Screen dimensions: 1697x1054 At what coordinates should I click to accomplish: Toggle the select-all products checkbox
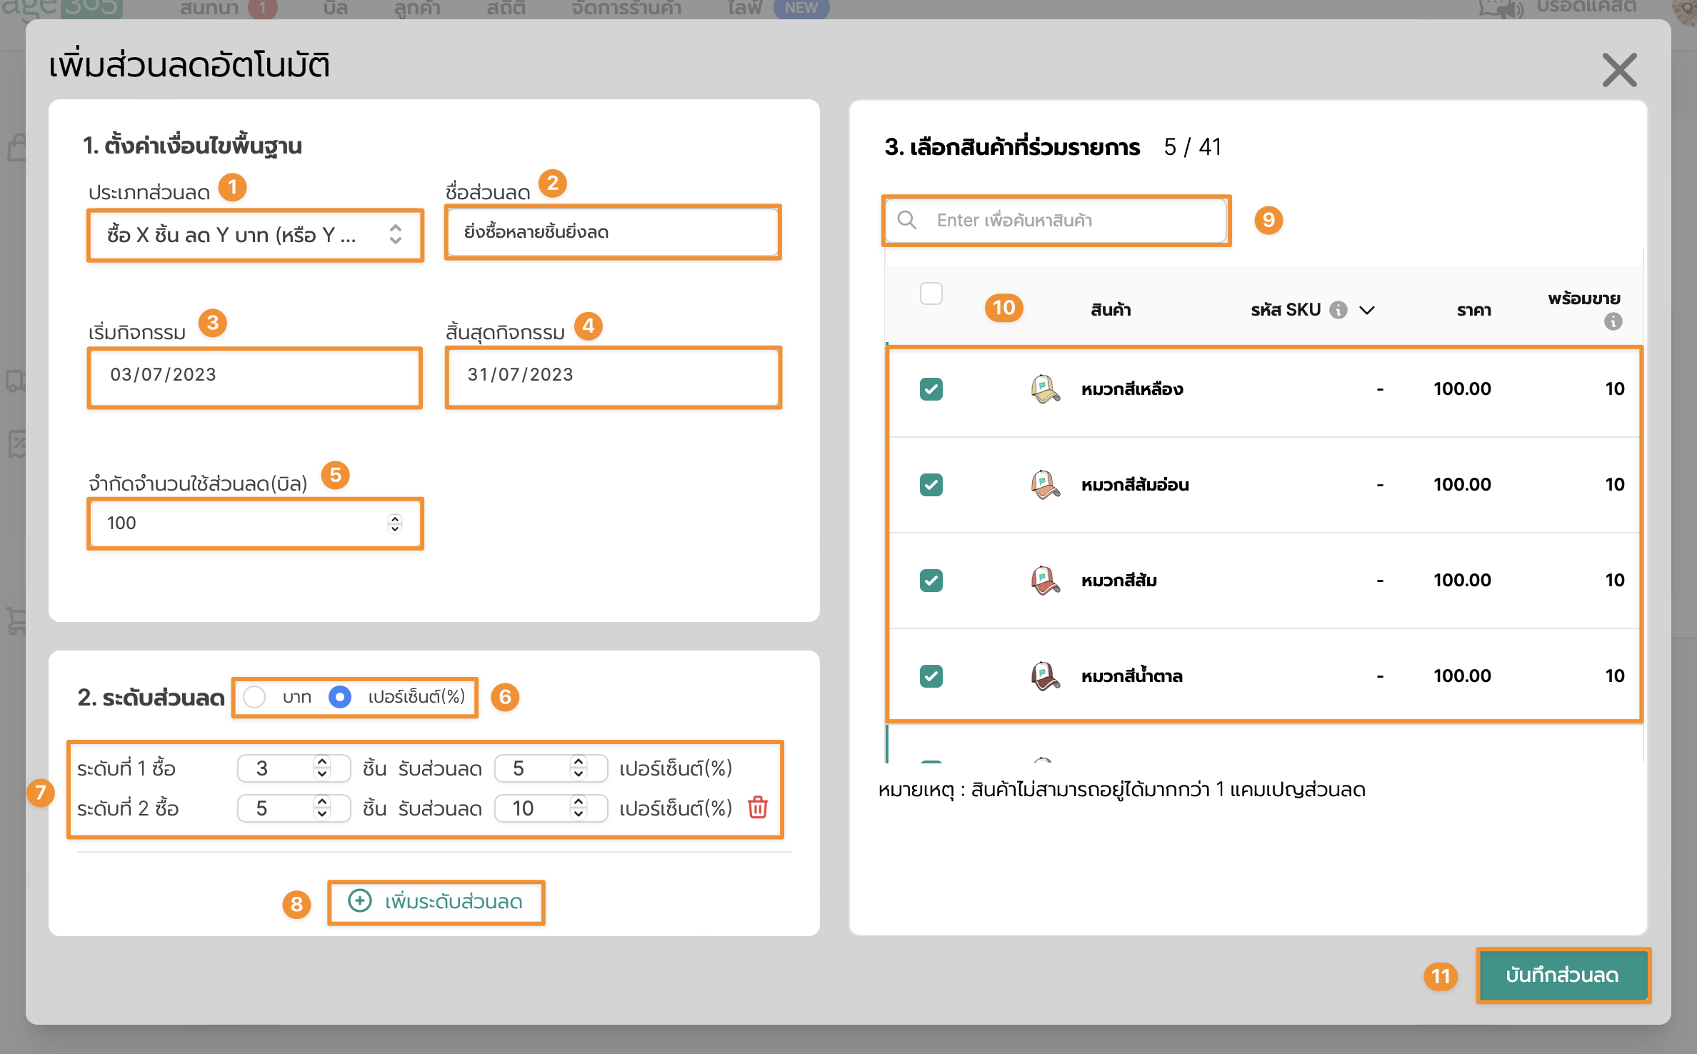point(931,293)
